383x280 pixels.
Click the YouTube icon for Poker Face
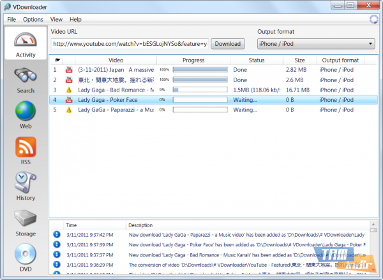[69, 100]
